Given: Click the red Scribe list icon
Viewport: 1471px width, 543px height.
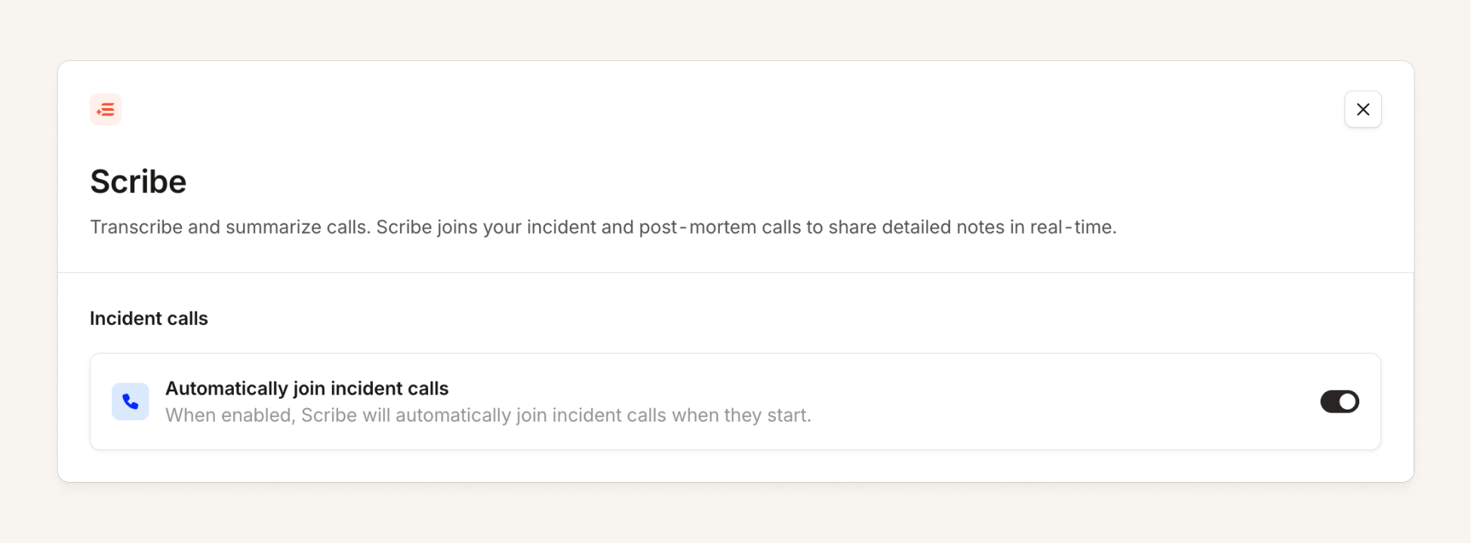Looking at the screenshot, I should (x=106, y=109).
